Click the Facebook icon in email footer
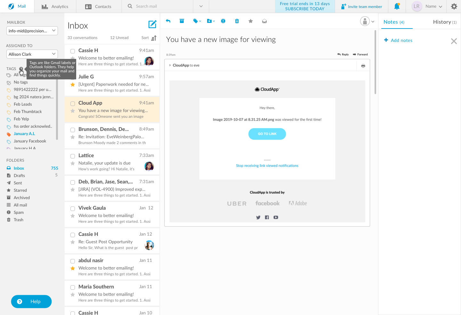This screenshot has height=315, width=461. (267, 217)
